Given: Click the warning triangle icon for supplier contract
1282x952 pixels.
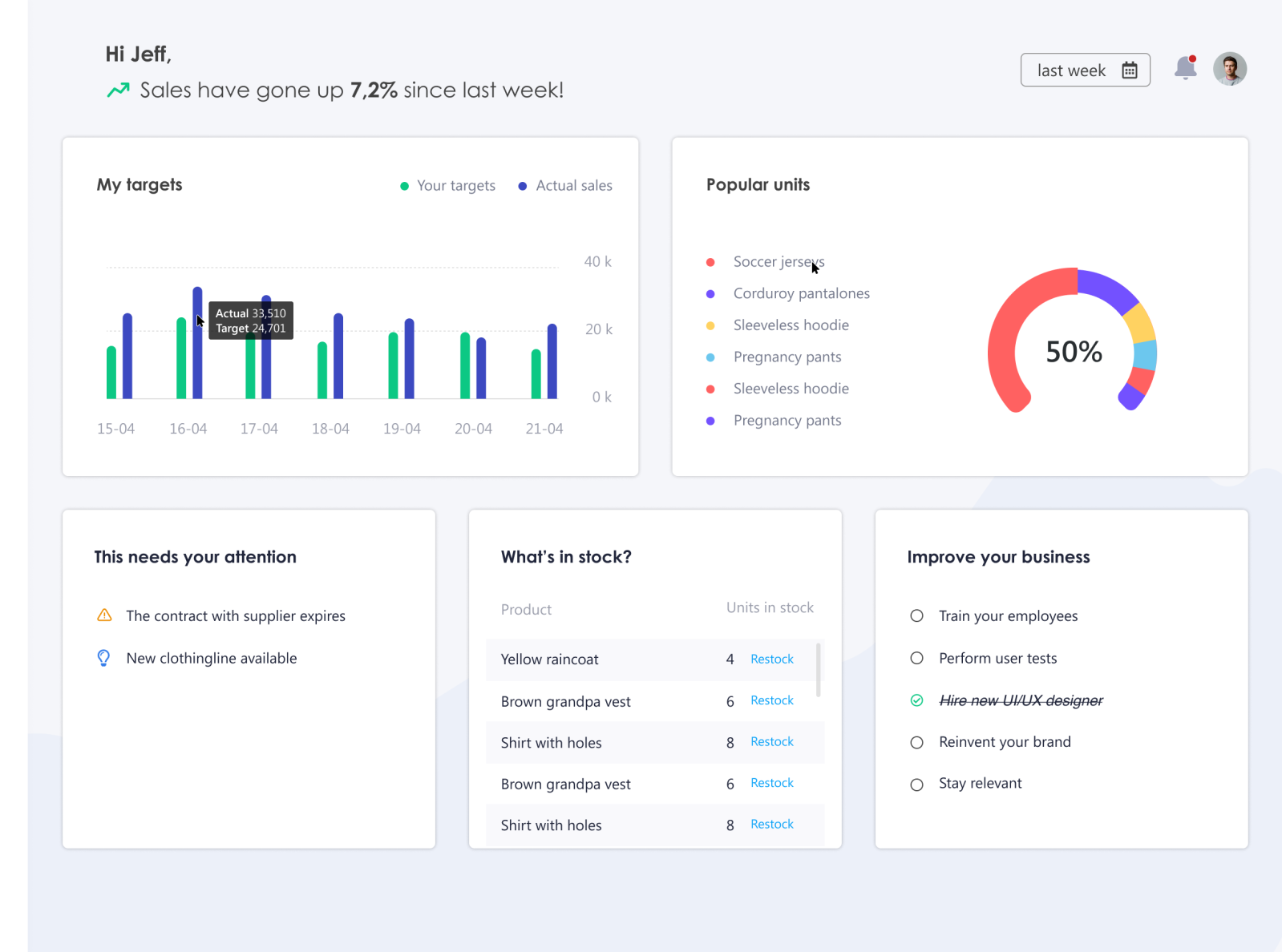Looking at the screenshot, I should pos(104,615).
